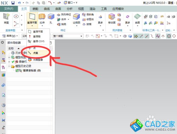
Task: Expand the 合并 dropdown arrow
Action: 68,19
